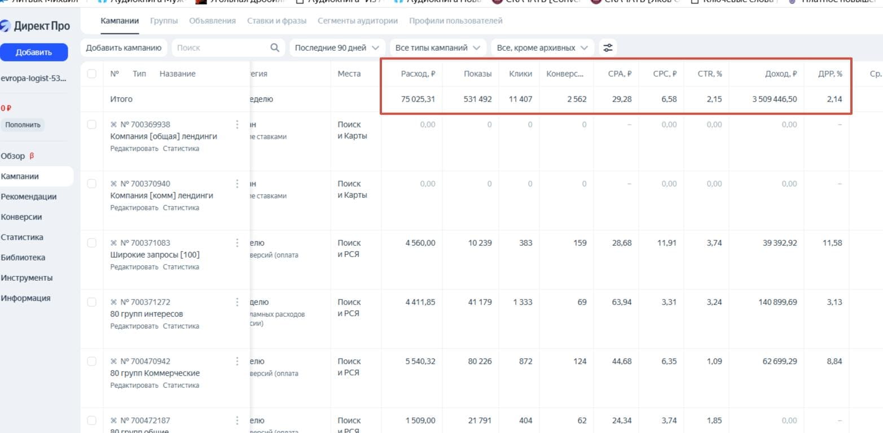The image size is (883, 433).
Task: Check the box for Широкие запросы [100]
Action: point(92,242)
